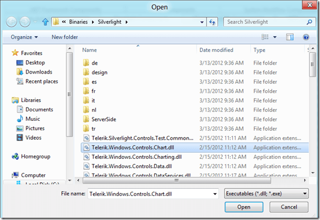Open Help with the question mark icon
This screenshot has width=320, height=220.
[x=305, y=37]
